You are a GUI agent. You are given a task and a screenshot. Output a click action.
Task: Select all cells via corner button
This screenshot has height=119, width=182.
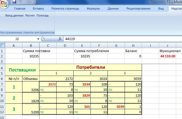3,45
